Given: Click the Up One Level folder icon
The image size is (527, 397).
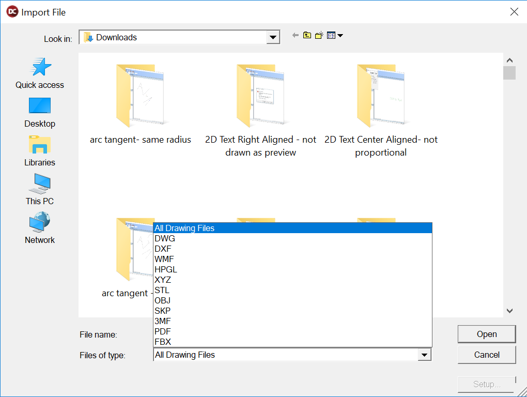Looking at the screenshot, I should point(307,35).
